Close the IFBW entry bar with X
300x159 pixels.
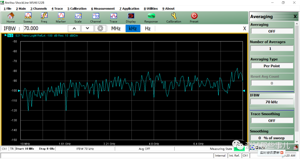coord(244,29)
